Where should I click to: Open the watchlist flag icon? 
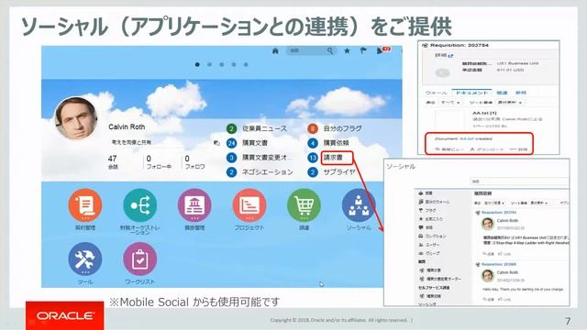(x=363, y=50)
